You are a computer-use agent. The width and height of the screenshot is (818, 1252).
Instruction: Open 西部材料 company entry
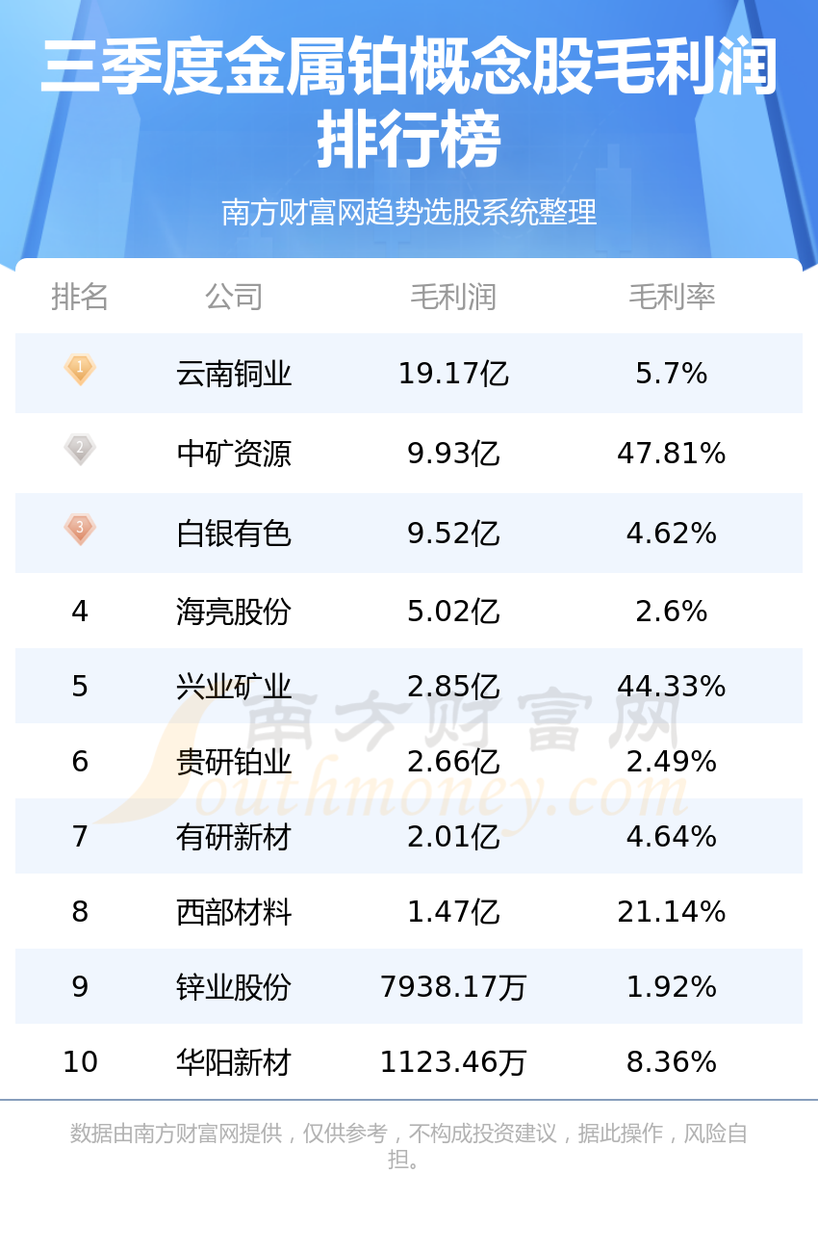click(234, 912)
